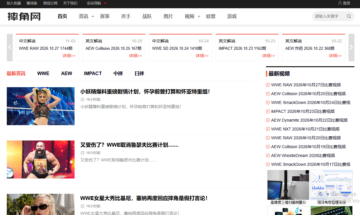Go to next carousel slide arrow

tap(351, 47)
